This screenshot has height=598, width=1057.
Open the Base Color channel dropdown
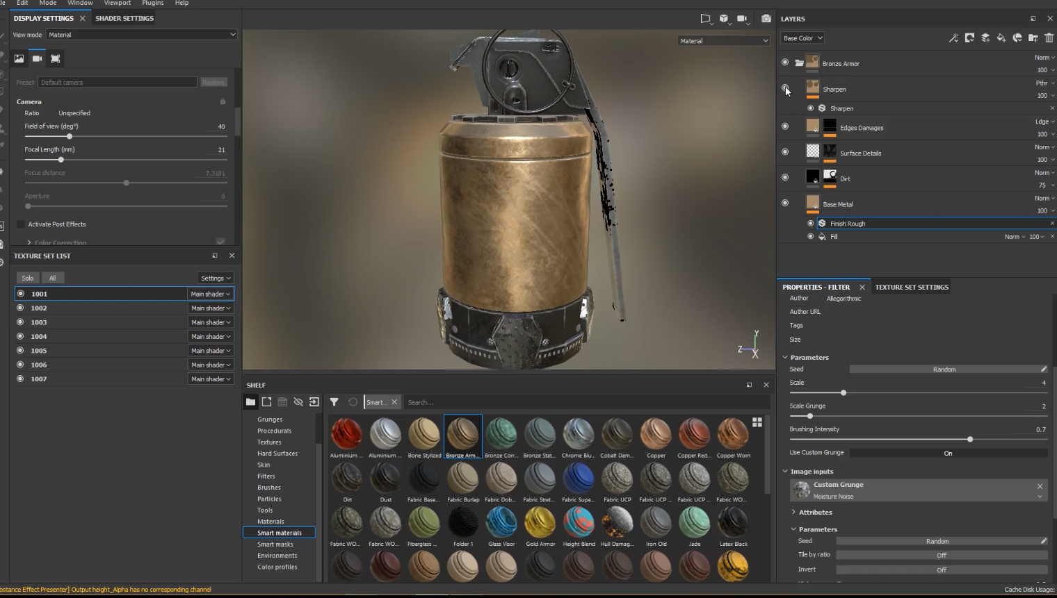pyautogui.click(x=802, y=38)
